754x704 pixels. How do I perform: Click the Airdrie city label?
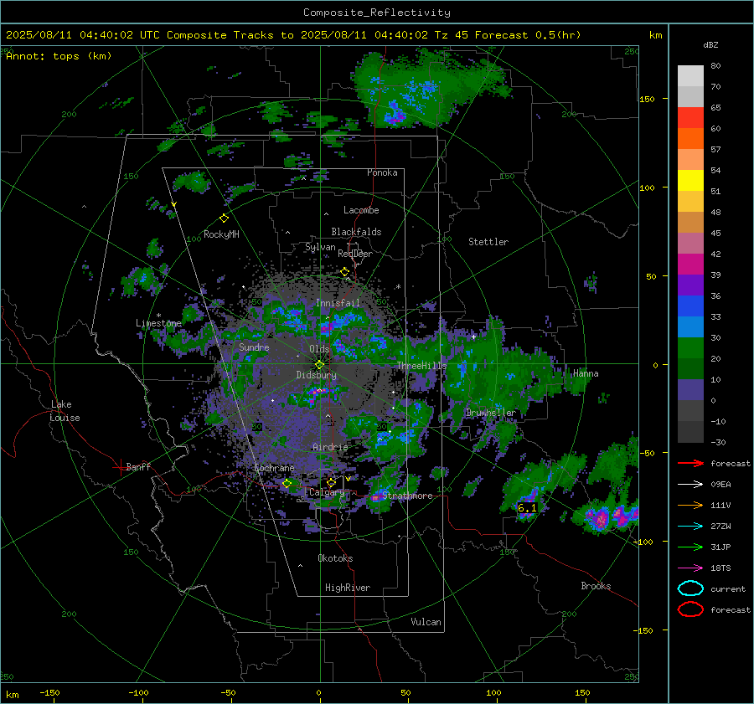[x=330, y=447]
